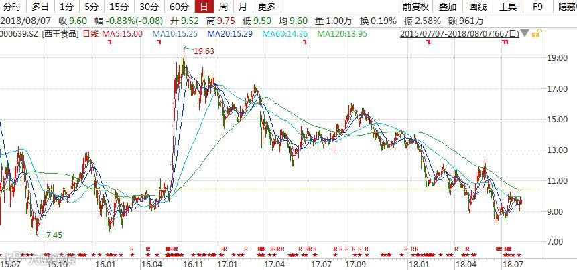Click the 振 2.58% amplitude value
Screen dimensions: 577x270
click(x=422, y=21)
